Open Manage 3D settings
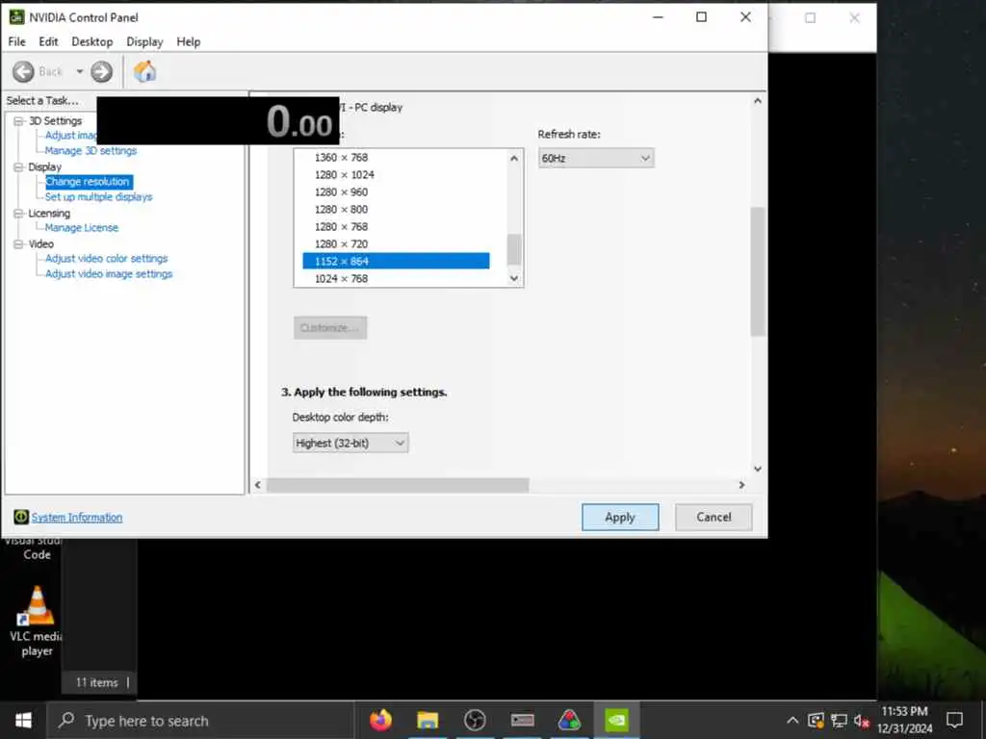 pos(91,151)
